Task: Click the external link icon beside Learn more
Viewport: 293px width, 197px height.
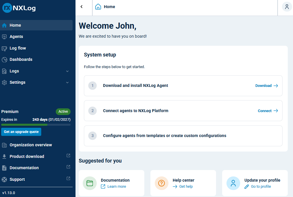Action: pyautogui.click(x=103, y=187)
